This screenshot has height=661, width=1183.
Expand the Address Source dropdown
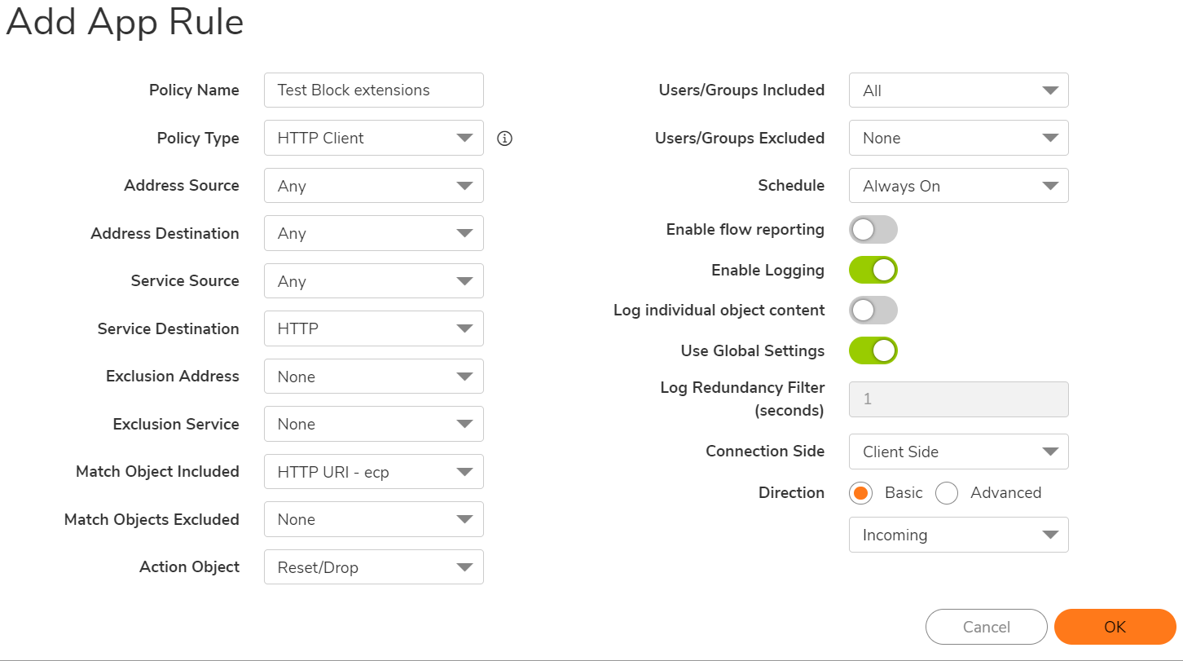tap(374, 186)
